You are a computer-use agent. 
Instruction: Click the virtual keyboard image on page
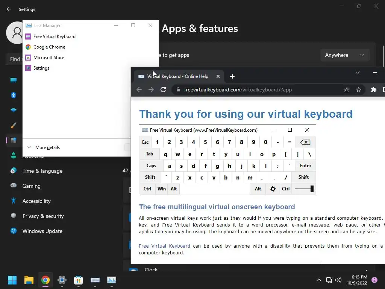click(227, 160)
